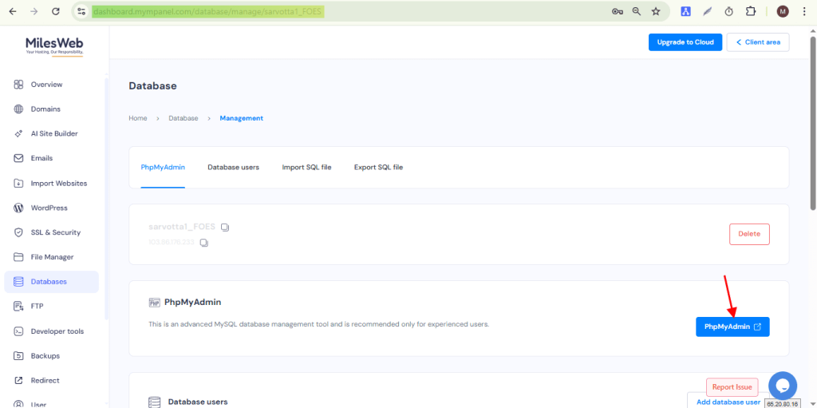Launch the blue PhpMyAdmin button
The image size is (817, 408).
tap(732, 327)
